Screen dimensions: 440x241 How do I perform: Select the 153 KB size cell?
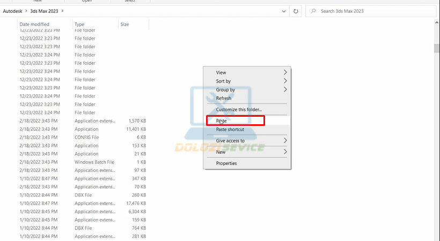point(139,146)
